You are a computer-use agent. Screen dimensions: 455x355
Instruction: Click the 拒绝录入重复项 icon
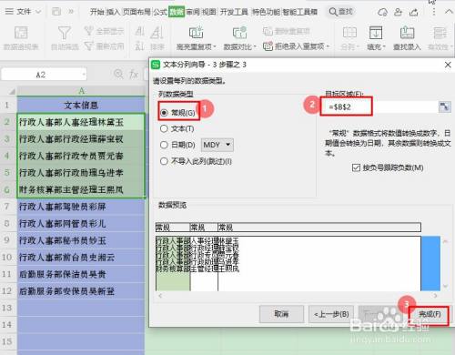(x=268, y=46)
